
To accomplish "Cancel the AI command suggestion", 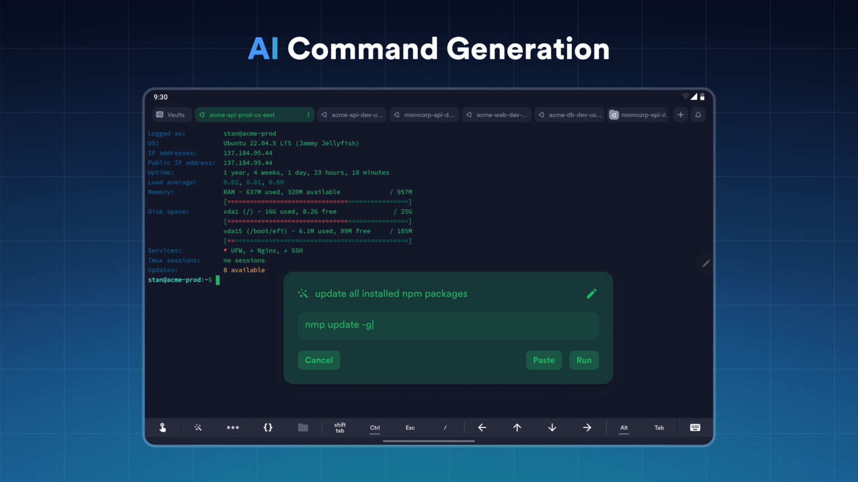I will coord(318,360).
